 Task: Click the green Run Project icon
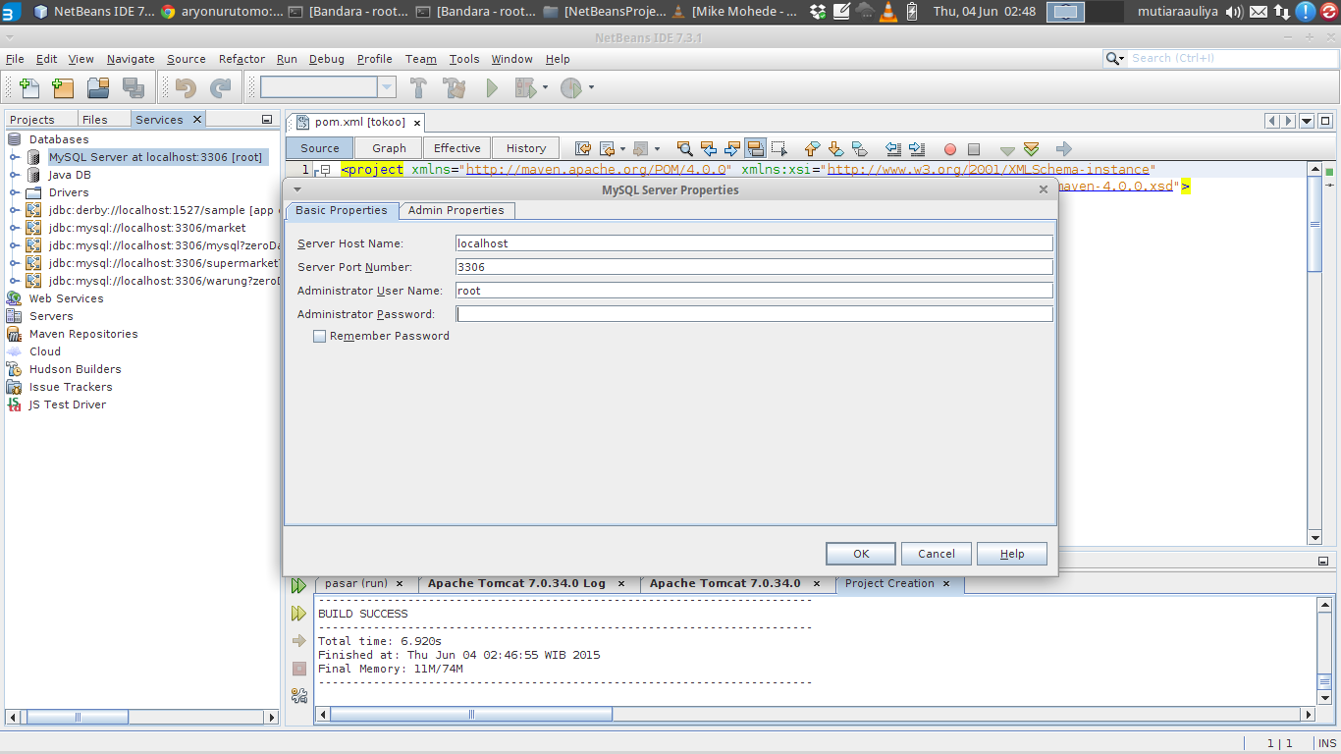(x=492, y=87)
